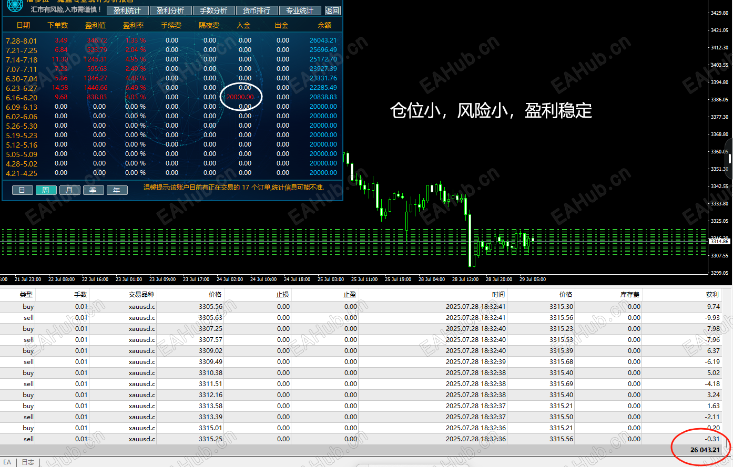733x467 pixels.
Task: Show the 货币排行 tab
Action: [257, 11]
